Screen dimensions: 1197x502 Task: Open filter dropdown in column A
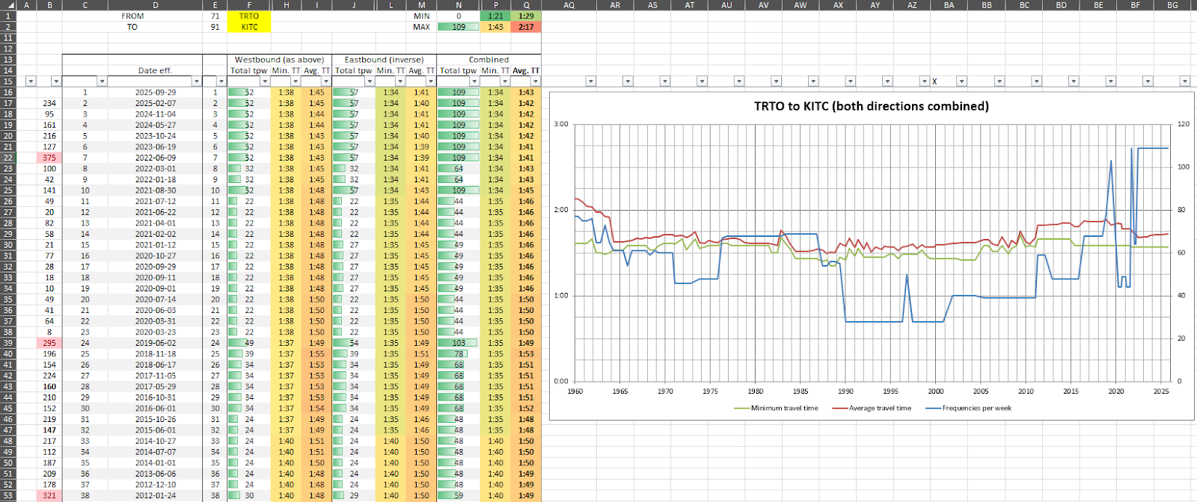click(31, 81)
